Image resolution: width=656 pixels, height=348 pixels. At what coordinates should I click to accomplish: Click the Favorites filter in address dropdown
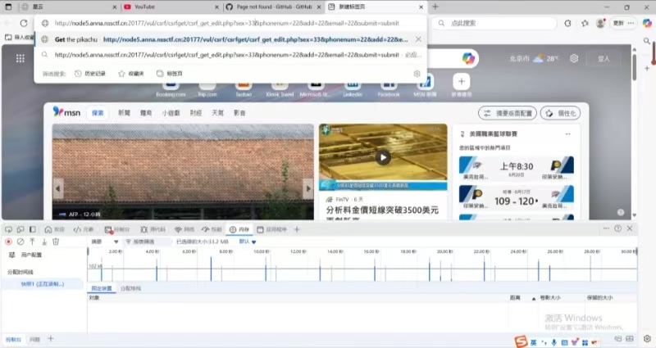[131, 74]
